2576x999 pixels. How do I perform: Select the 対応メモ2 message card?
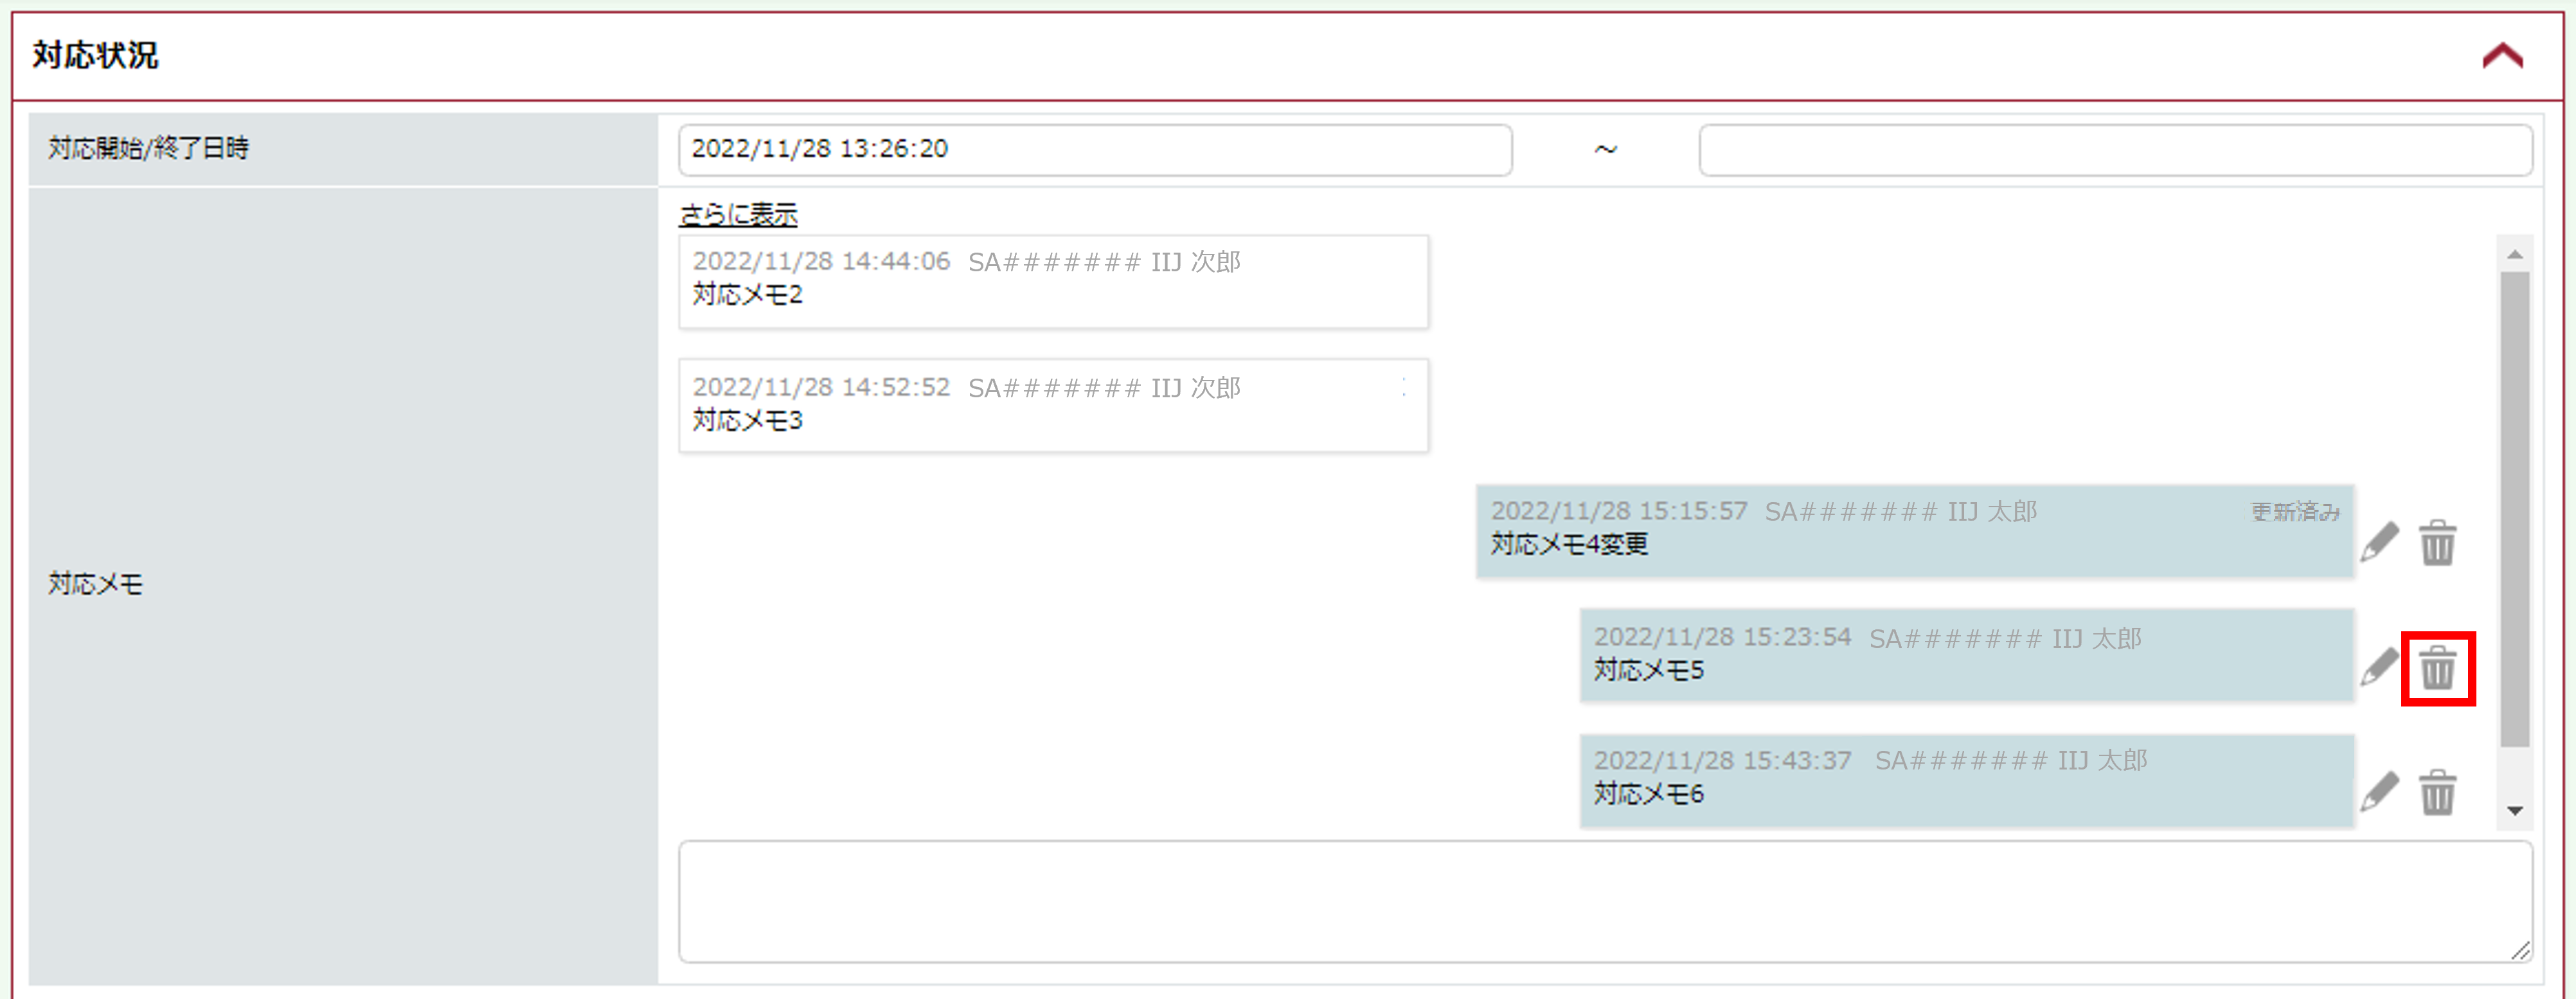click(x=1053, y=282)
